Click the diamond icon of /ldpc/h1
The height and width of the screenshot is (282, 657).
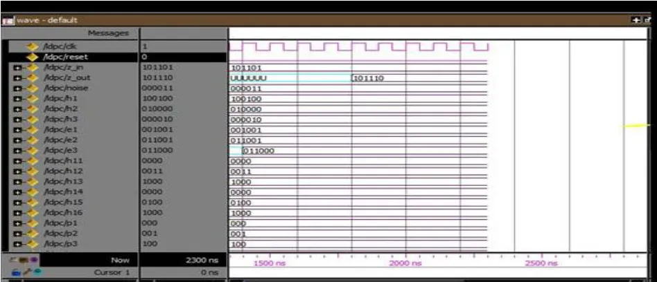pyautogui.click(x=33, y=99)
